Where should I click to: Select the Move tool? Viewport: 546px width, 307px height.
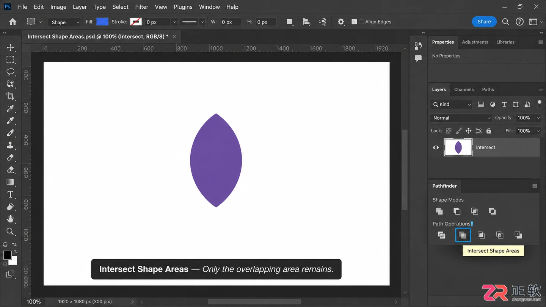click(x=11, y=47)
